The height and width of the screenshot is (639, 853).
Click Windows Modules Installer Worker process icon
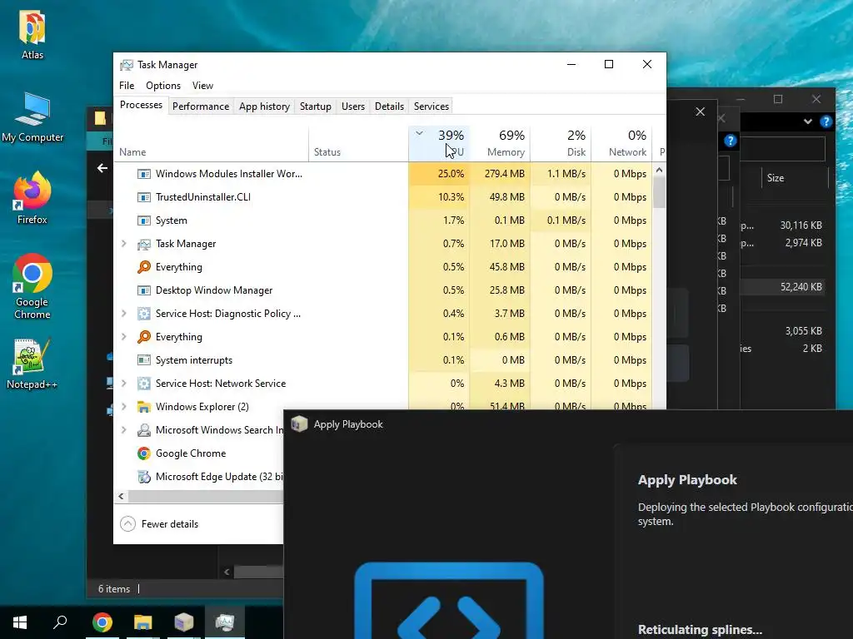click(143, 174)
